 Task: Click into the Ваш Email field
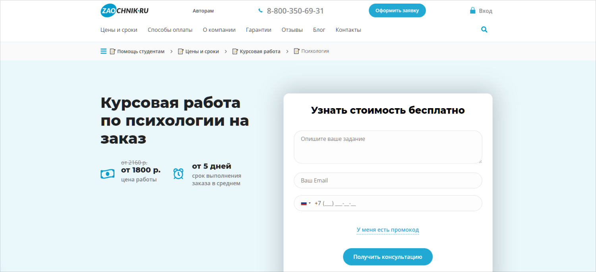(387, 181)
